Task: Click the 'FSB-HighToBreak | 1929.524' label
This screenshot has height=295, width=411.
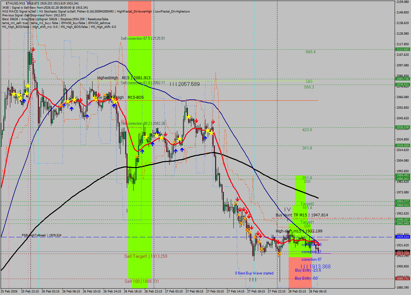Action: coord(41,235)
